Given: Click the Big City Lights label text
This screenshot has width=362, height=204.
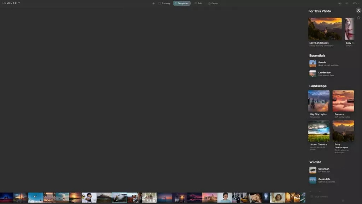Looking at the screenshot, I should 319,114.
